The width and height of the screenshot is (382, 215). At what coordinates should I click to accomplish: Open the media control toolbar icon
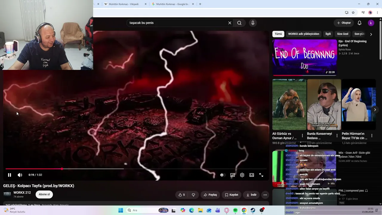363,13
